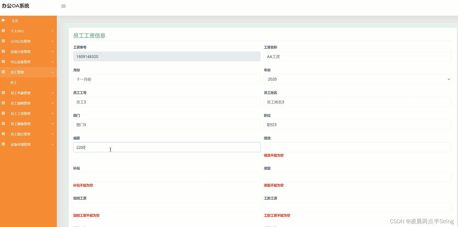The image size is (458, 227).
Task: Focus the empty 绩效 input field
Action: (357, 147)
